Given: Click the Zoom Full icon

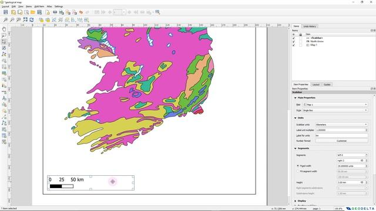Looking at the screenshot, I should (x=25, y=19).
